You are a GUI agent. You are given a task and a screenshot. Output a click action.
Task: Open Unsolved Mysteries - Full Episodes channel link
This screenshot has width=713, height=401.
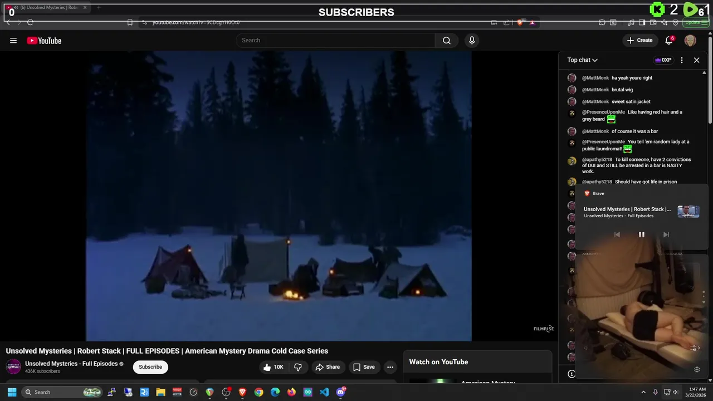pyautogui.click(x=71, y=364)
